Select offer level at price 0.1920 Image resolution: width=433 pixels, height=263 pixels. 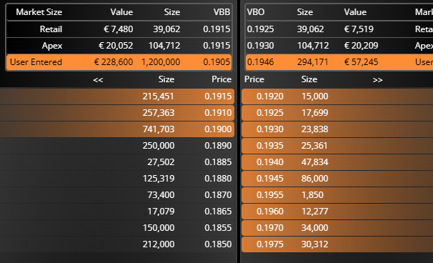(x=337, y=96)
